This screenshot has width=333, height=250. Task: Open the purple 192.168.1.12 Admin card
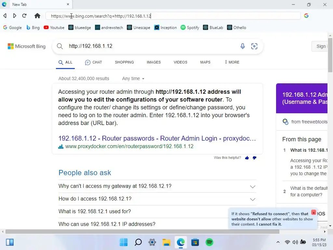pos(302,98)
